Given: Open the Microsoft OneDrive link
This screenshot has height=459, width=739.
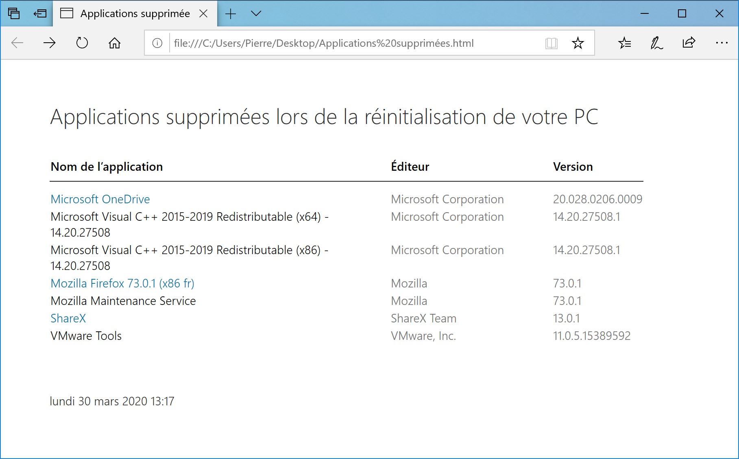Looking at the screenshot, I should click(x=100, y=199).
